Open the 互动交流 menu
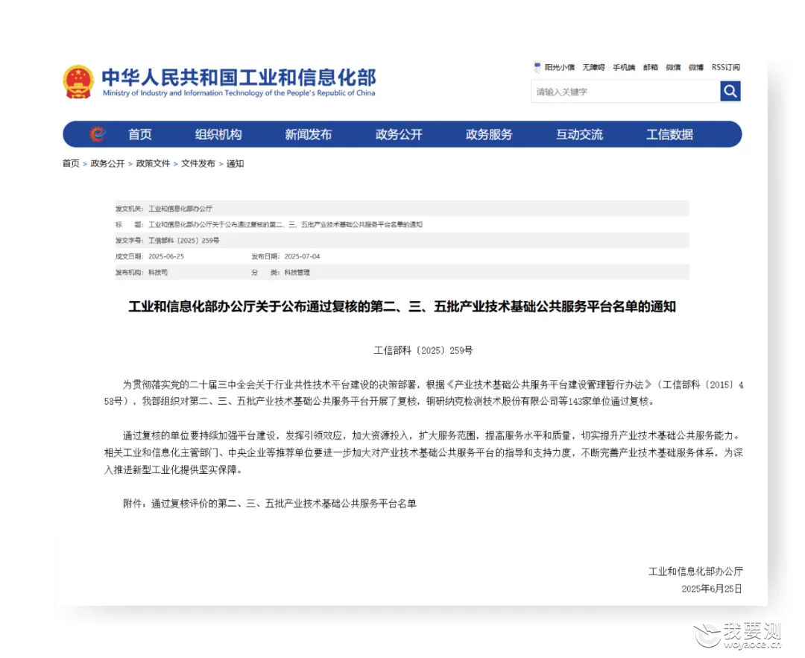The image size is (805, 658). (x=580, y=134)
